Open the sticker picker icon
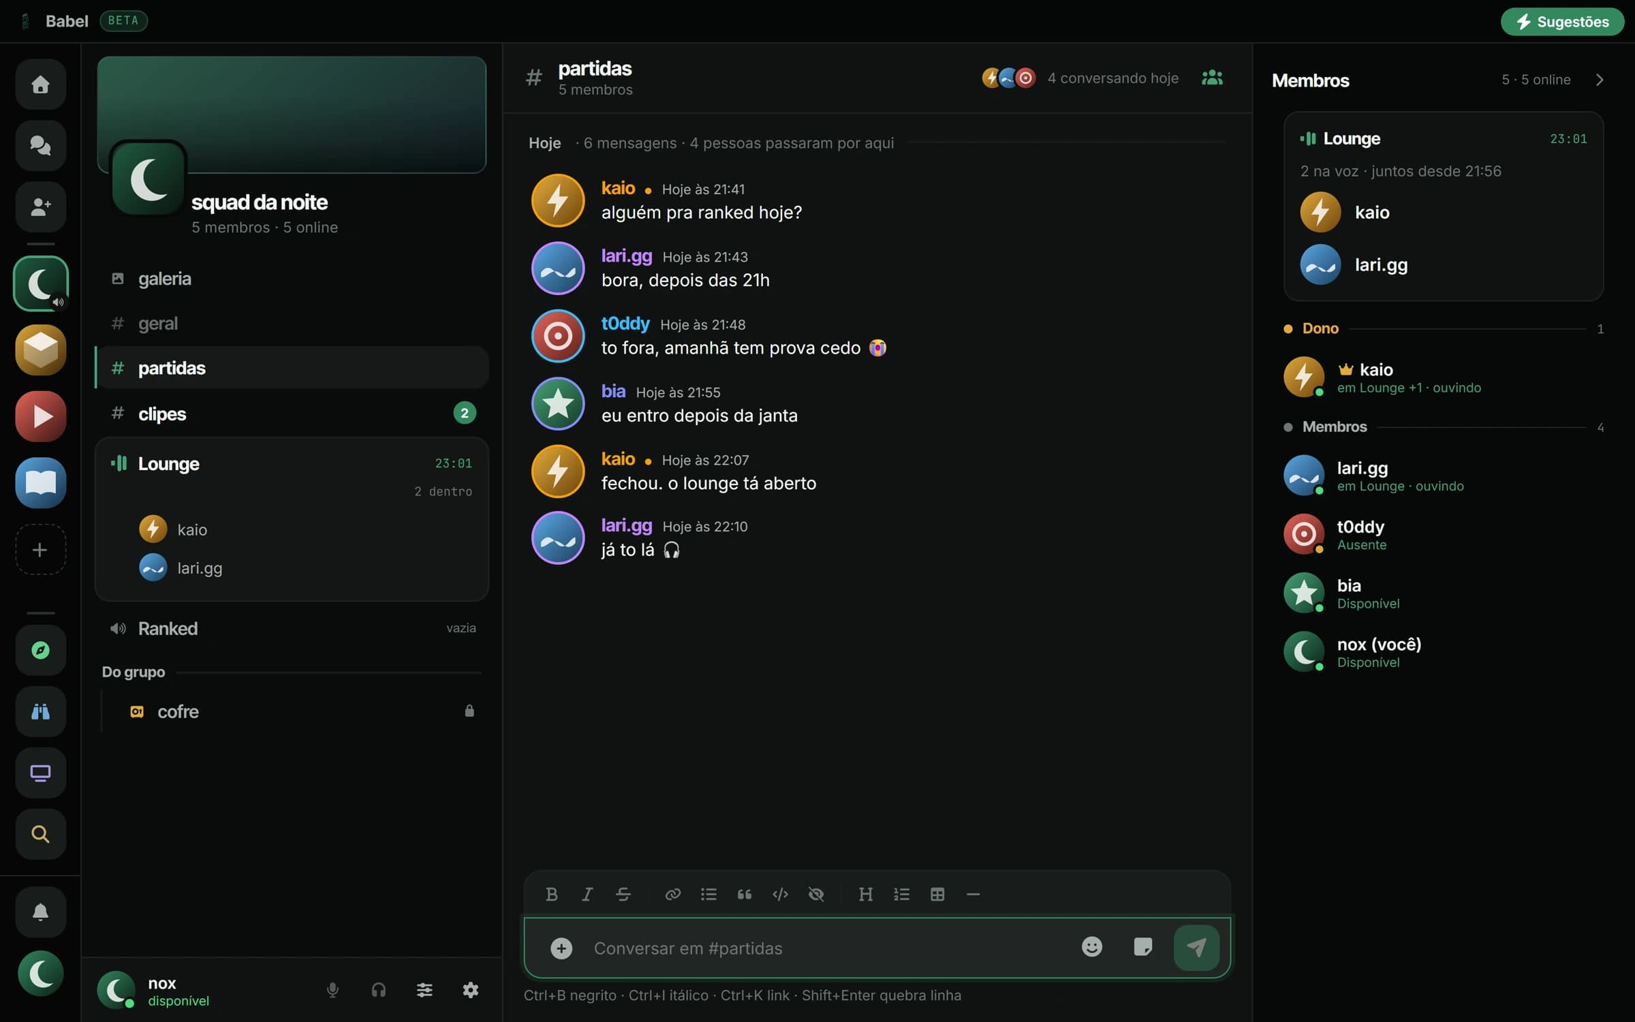Screen dimensions: 1635x1022 pos(1143,947)
